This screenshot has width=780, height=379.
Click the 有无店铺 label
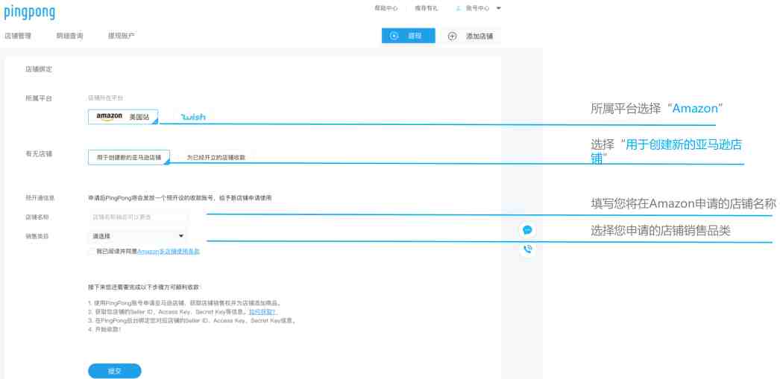(x=39, y=154)
